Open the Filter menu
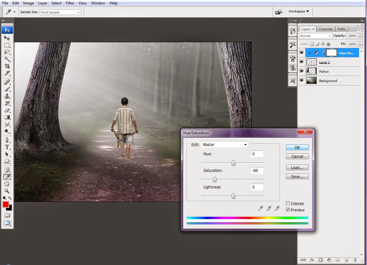This screenshot has height=265, width=367. coord(70,3)
